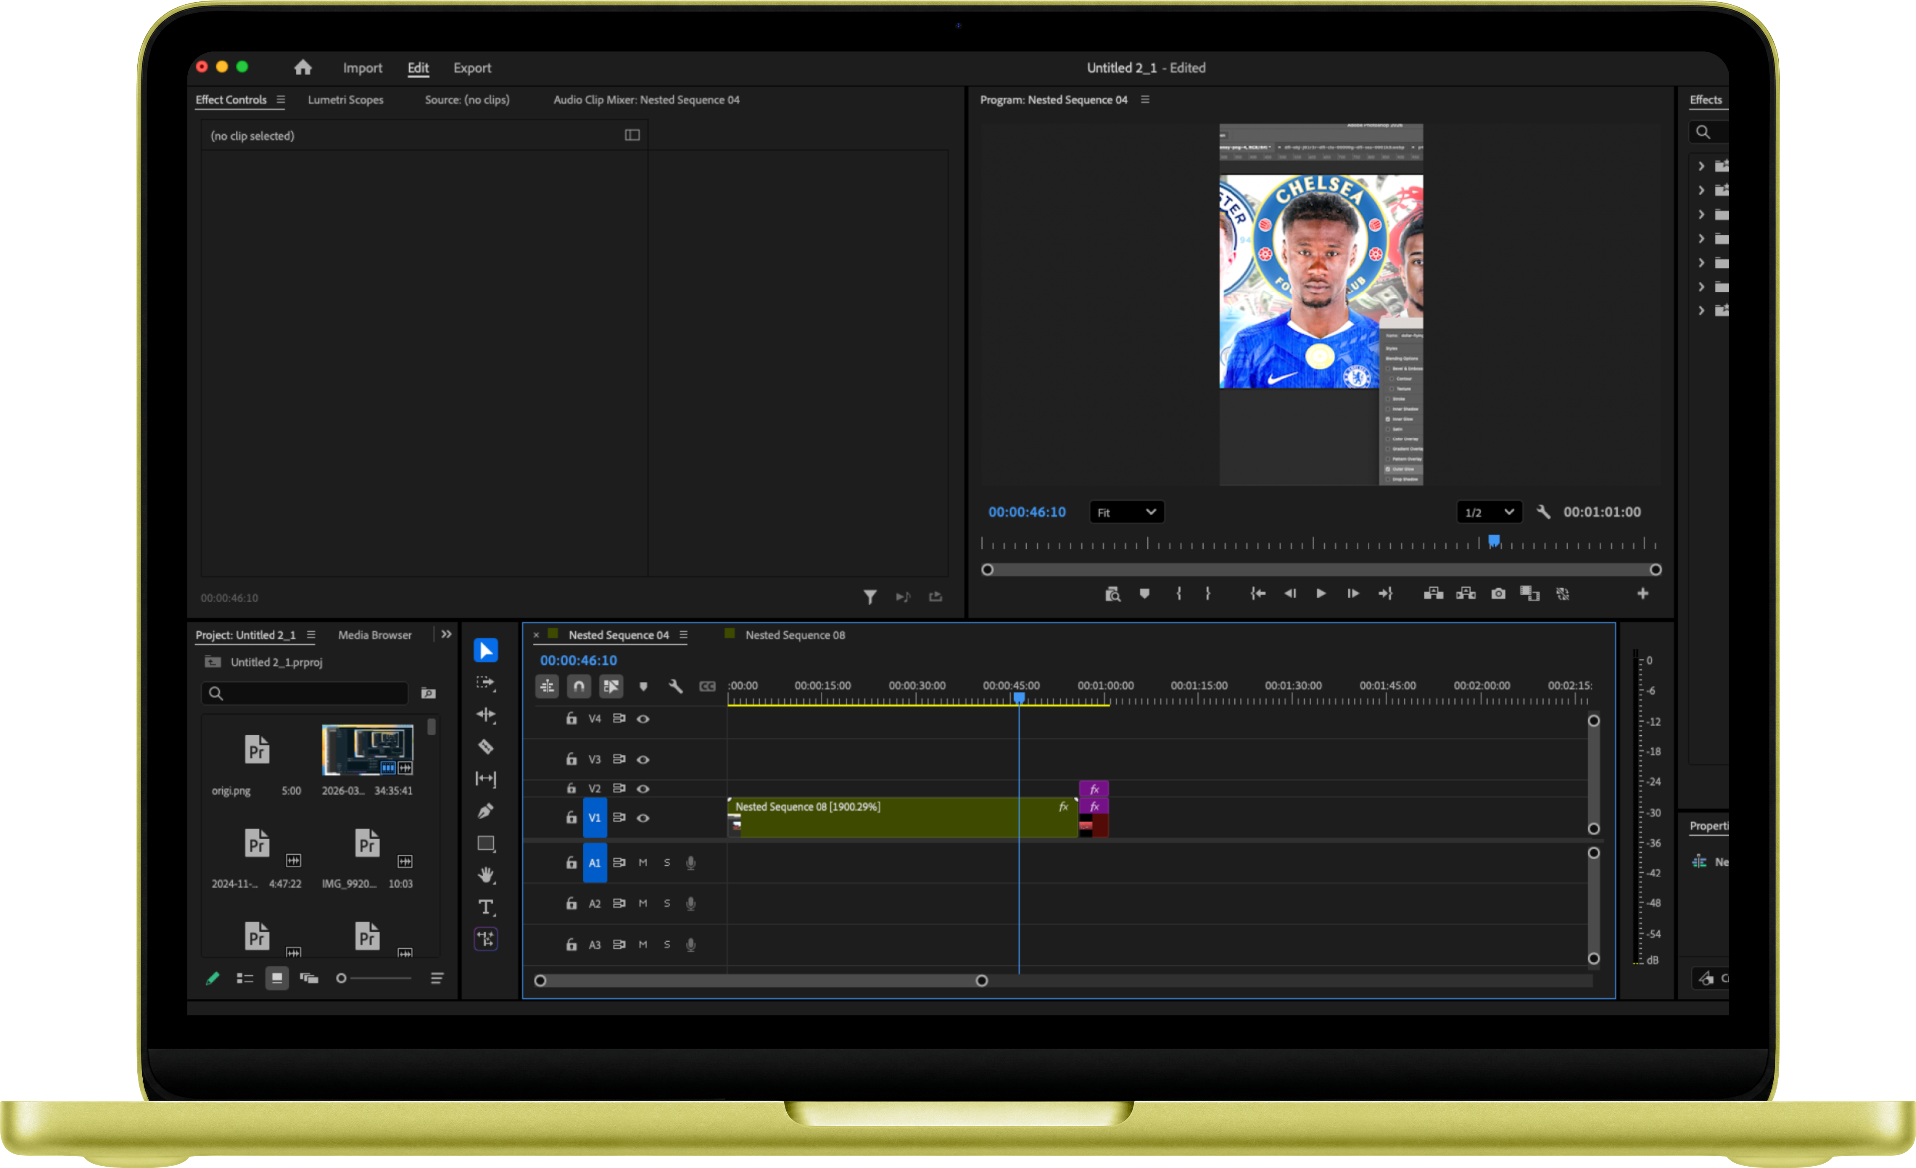The height and width of the screenshot is (1168, 1916).
Task: Open the Program monitor button editor plus
Action: coord(1642,594)
